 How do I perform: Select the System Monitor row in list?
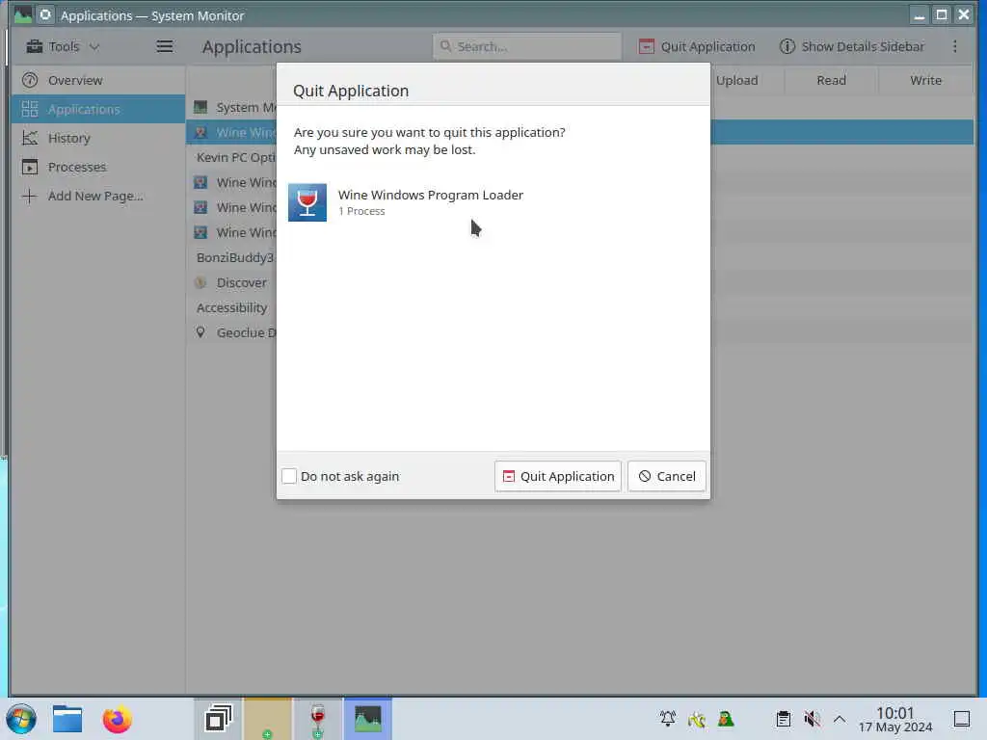point(231,108)
